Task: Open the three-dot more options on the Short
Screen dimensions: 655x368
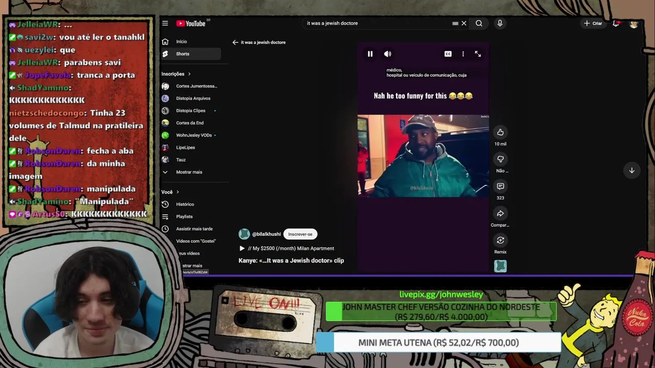Action: (463, 54)
